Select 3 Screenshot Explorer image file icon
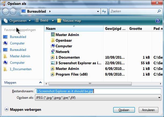 click(53, 63)
